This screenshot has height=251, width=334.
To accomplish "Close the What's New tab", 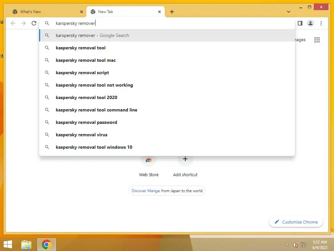I will pos(81,12).
